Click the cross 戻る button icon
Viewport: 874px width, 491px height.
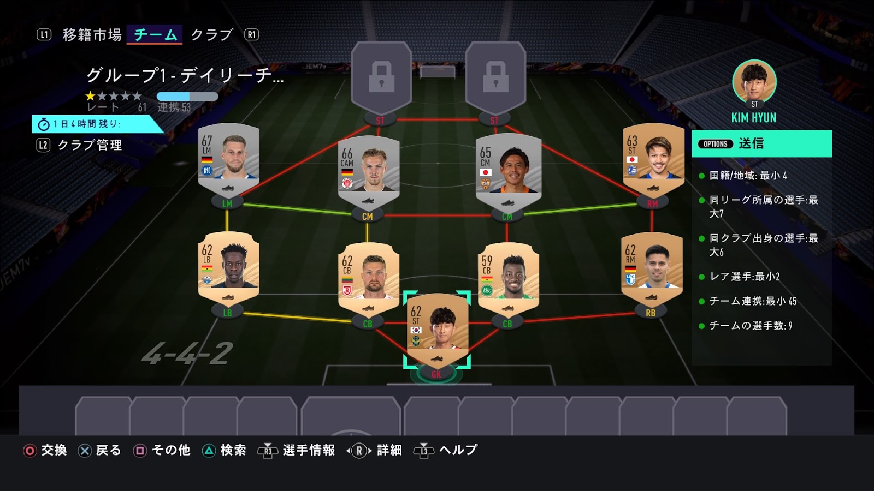tap(85, 451)
